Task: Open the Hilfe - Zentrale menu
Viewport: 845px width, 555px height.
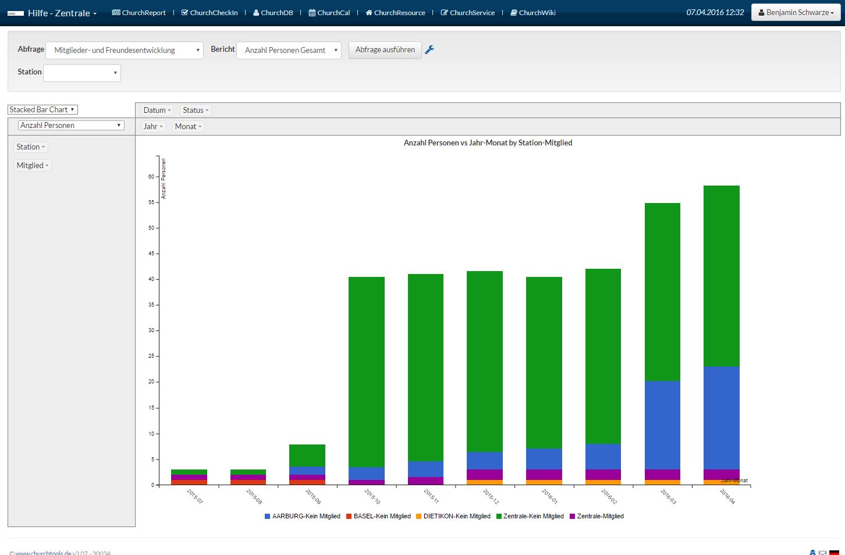Action: (62, 13)
